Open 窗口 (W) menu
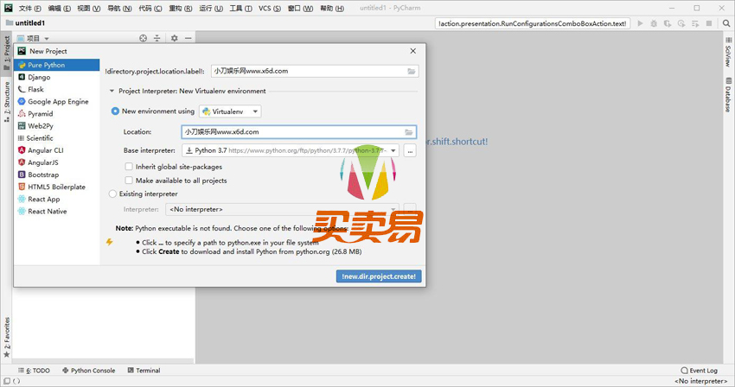 click(x=300, y=8)
